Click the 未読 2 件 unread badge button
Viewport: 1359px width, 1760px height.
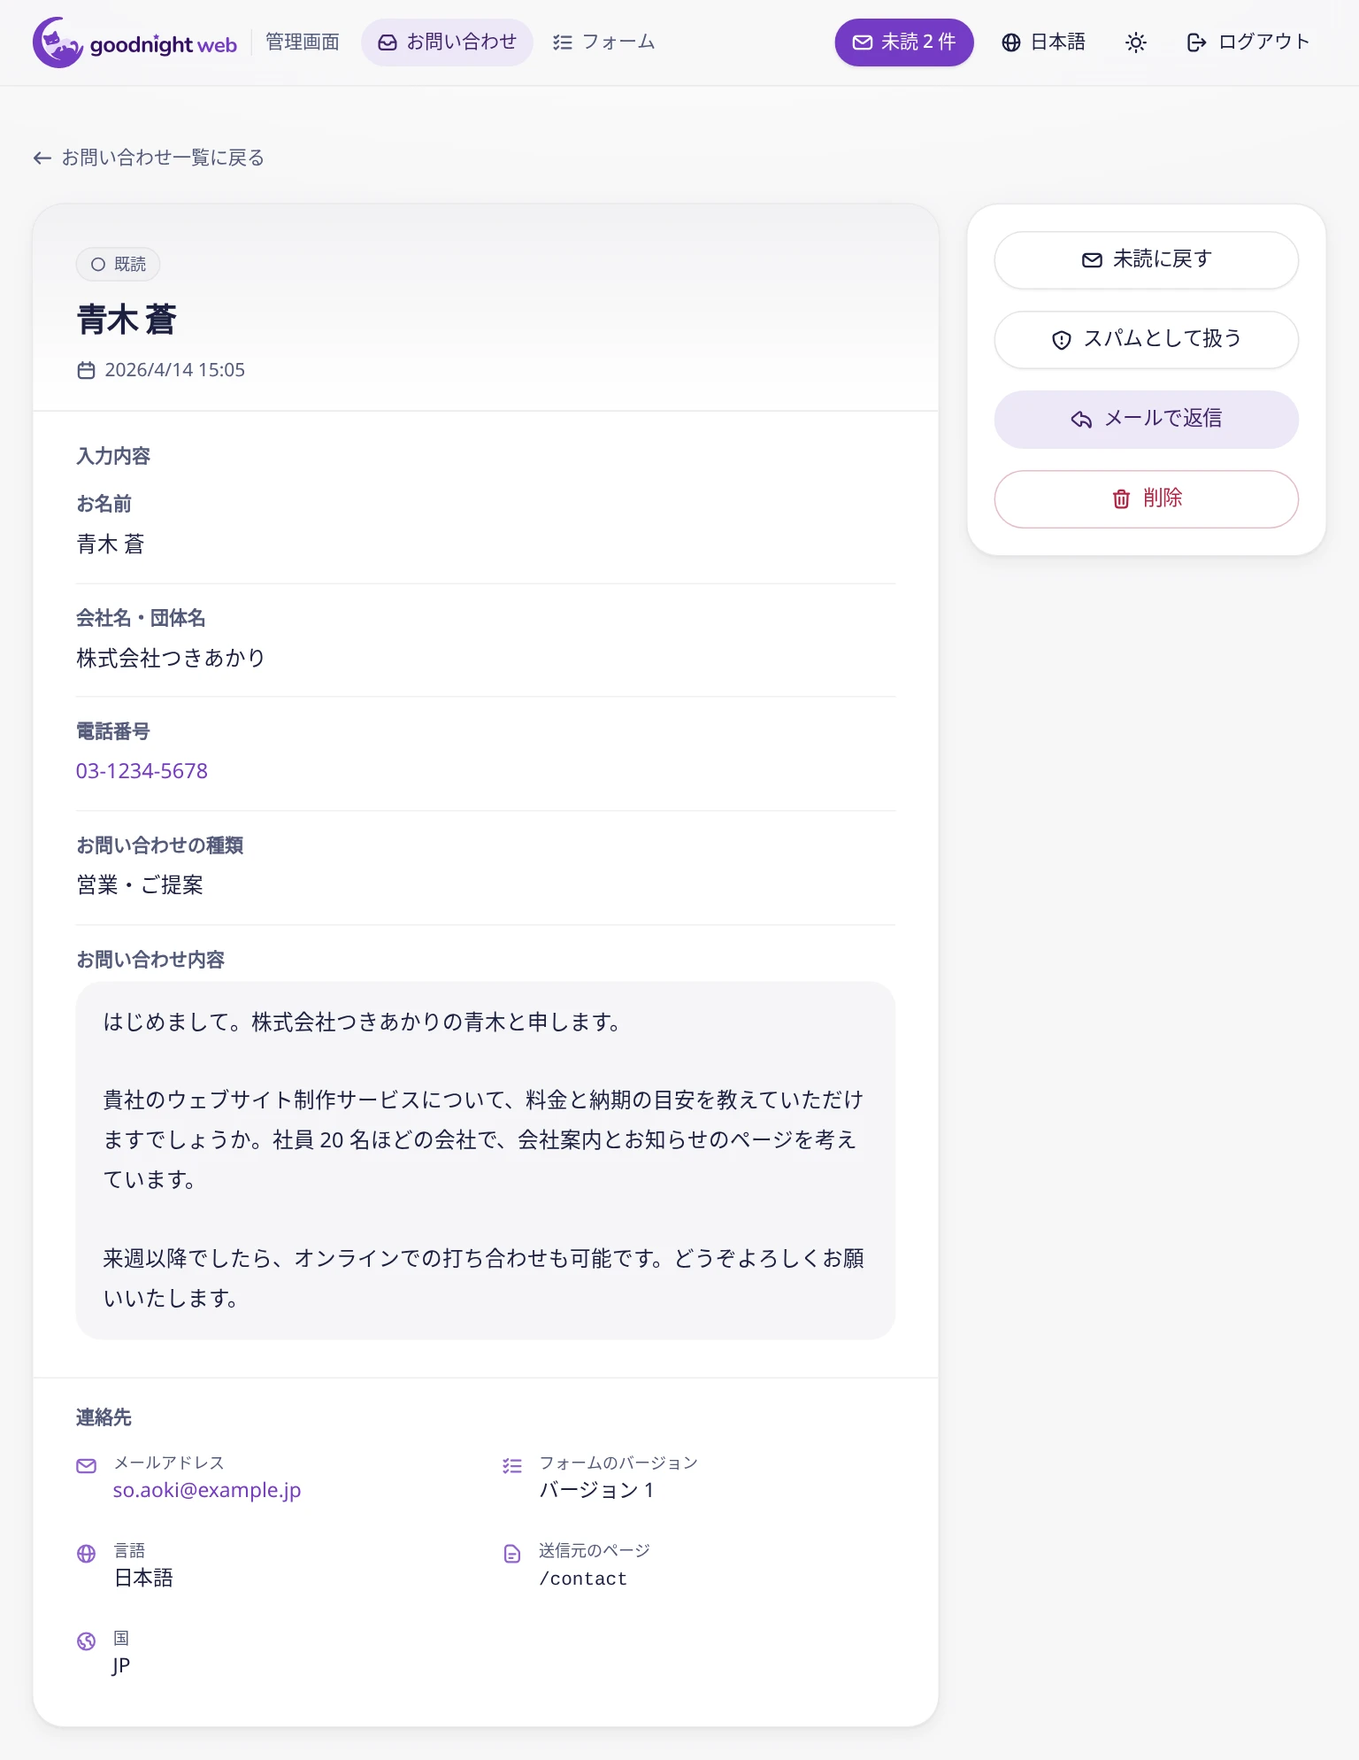click(x=904, y=42)
